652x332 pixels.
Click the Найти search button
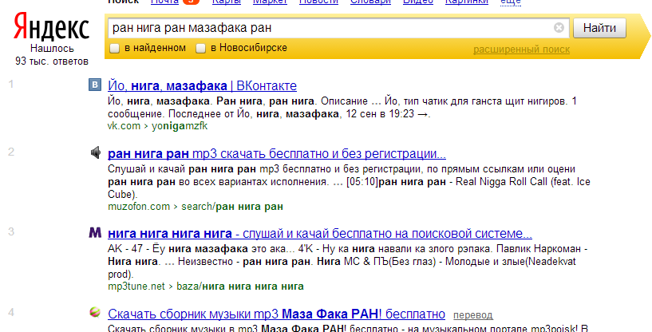tap(599, 28)
